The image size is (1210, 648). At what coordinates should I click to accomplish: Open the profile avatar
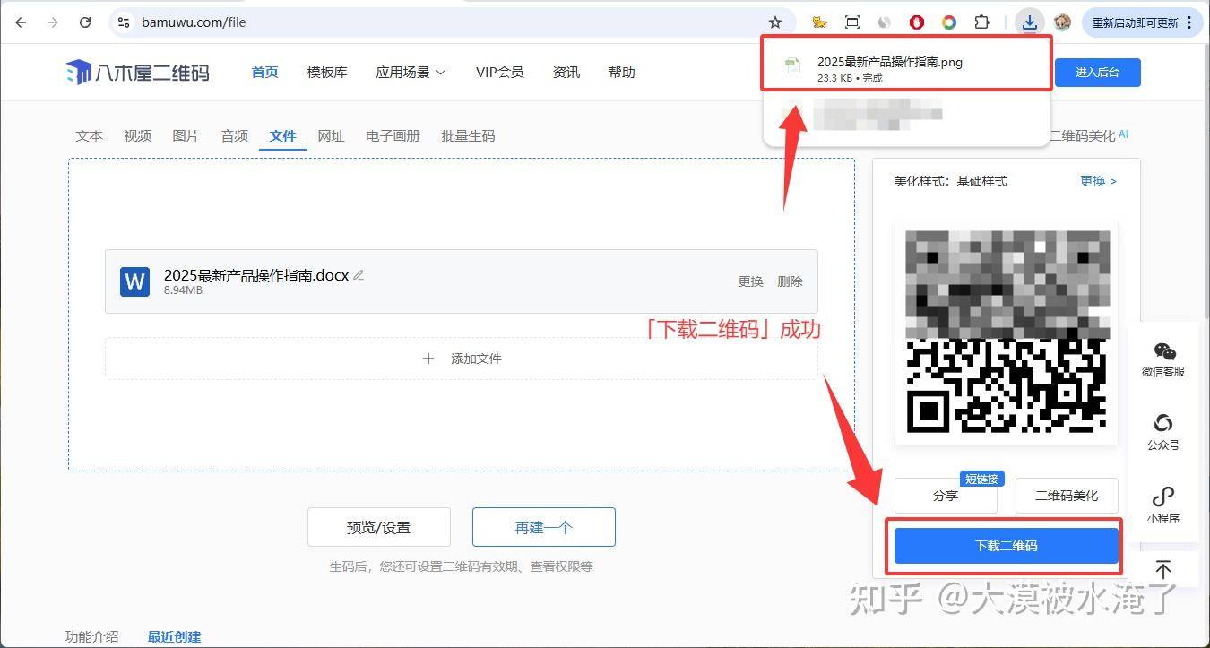point(1063,22)
